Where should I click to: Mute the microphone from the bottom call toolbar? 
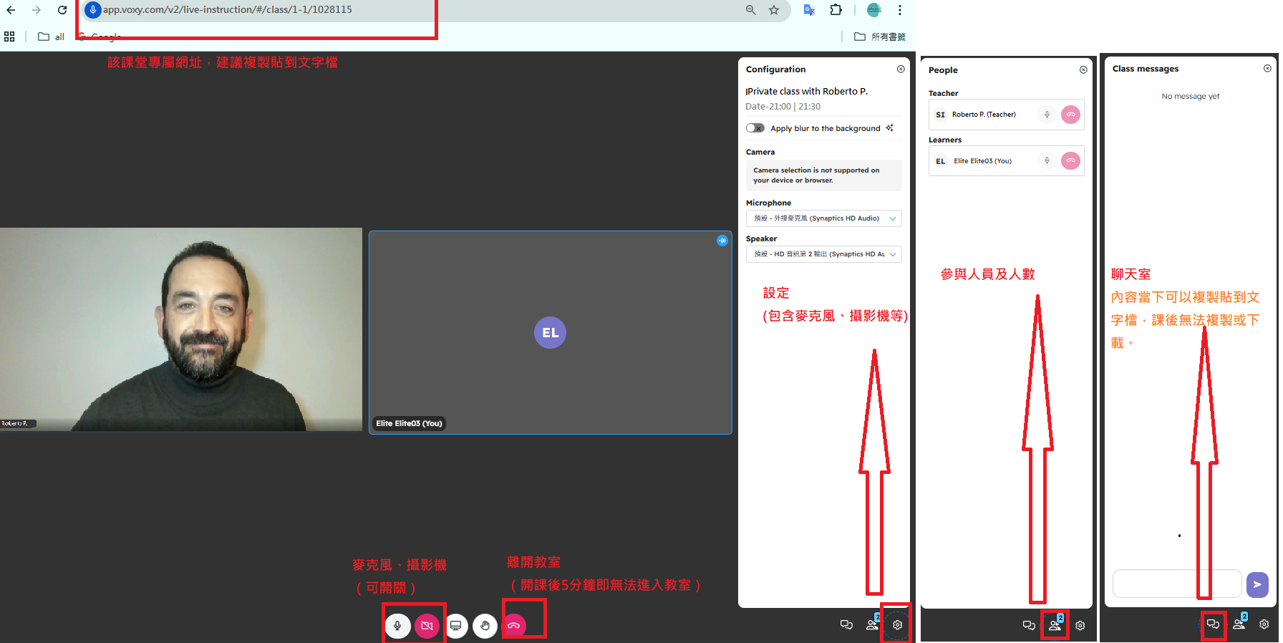[397, 626]
